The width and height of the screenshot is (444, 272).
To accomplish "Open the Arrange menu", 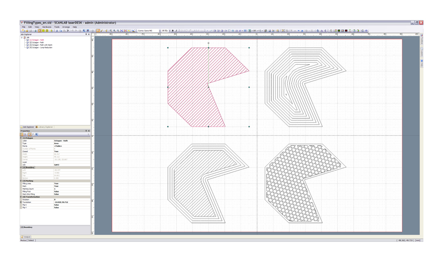I will [66, 27].
